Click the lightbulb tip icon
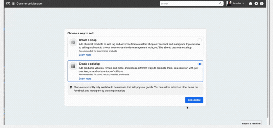The width and height of the screenshot is (273, 128). pyautogui.click(x=71, y=87)
